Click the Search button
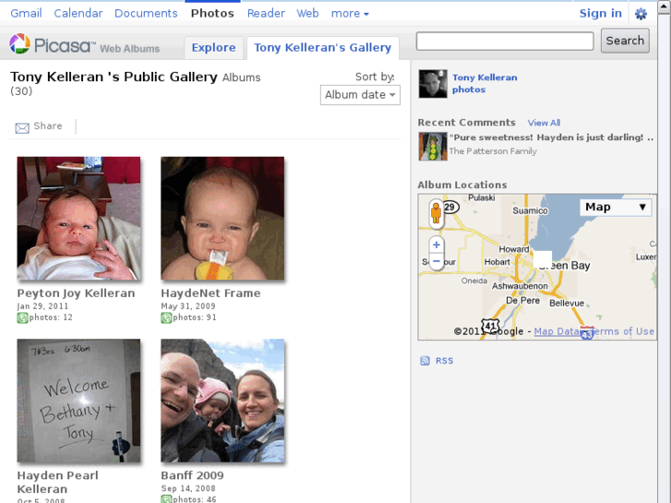 point(625,41)
